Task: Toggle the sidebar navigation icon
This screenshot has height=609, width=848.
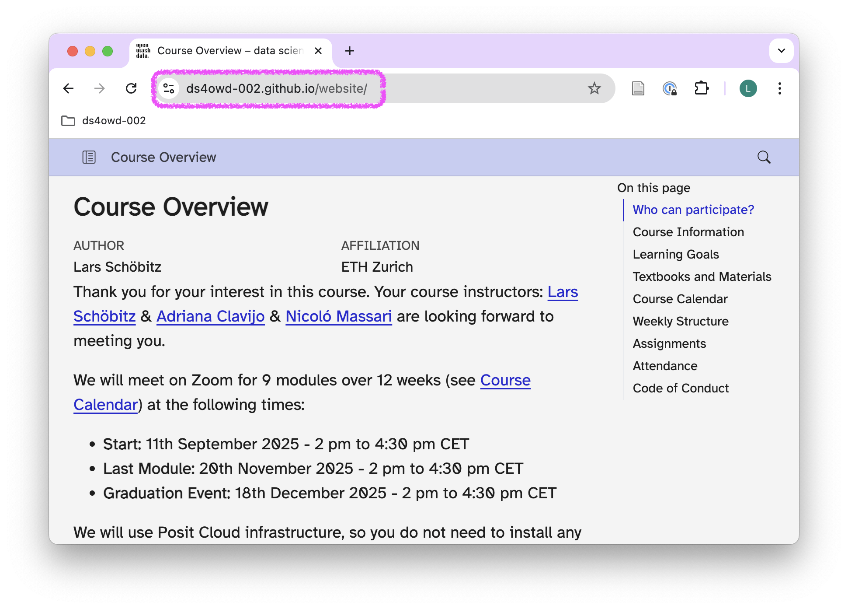Action: (x=89, y=157)
